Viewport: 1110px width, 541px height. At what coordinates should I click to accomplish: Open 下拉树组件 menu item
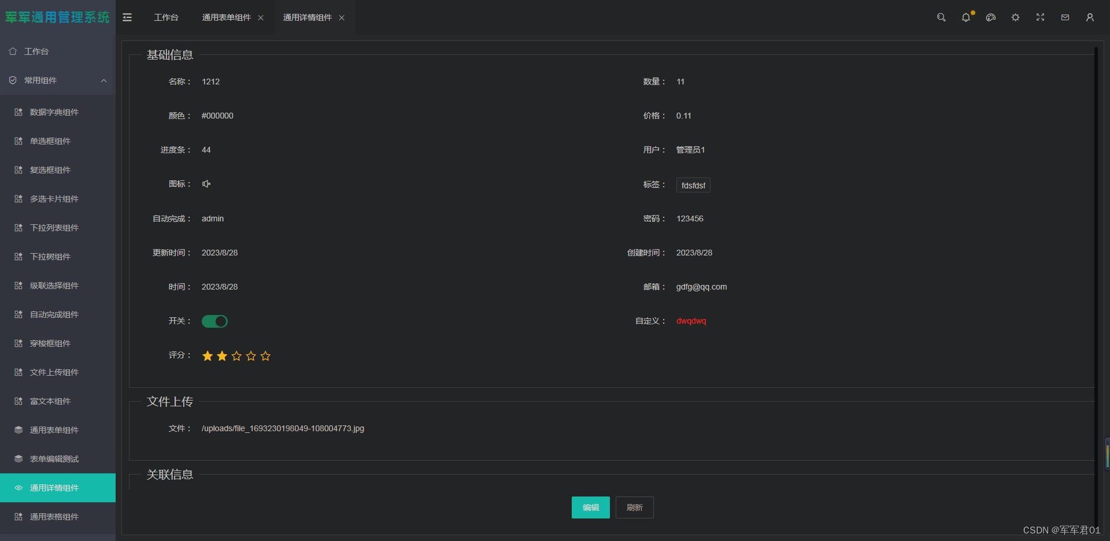pos(58,257)
